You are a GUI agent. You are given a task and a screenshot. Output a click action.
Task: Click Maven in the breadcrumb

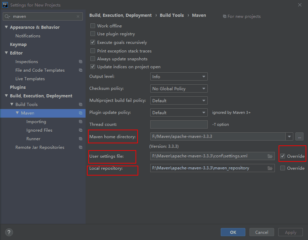coord(199,15)
